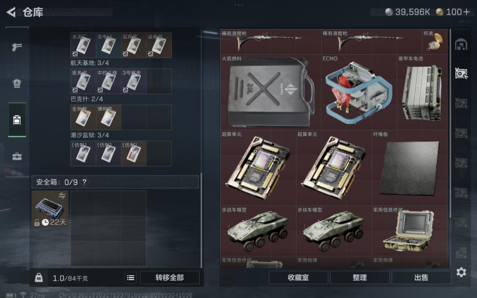Select the ECMO item
The height and width of the screenshot is (298, 477).
coord(359,92)
